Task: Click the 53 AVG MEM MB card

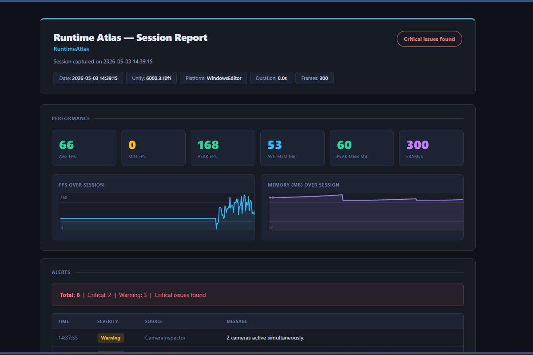Action: click(x=292, y=148)
